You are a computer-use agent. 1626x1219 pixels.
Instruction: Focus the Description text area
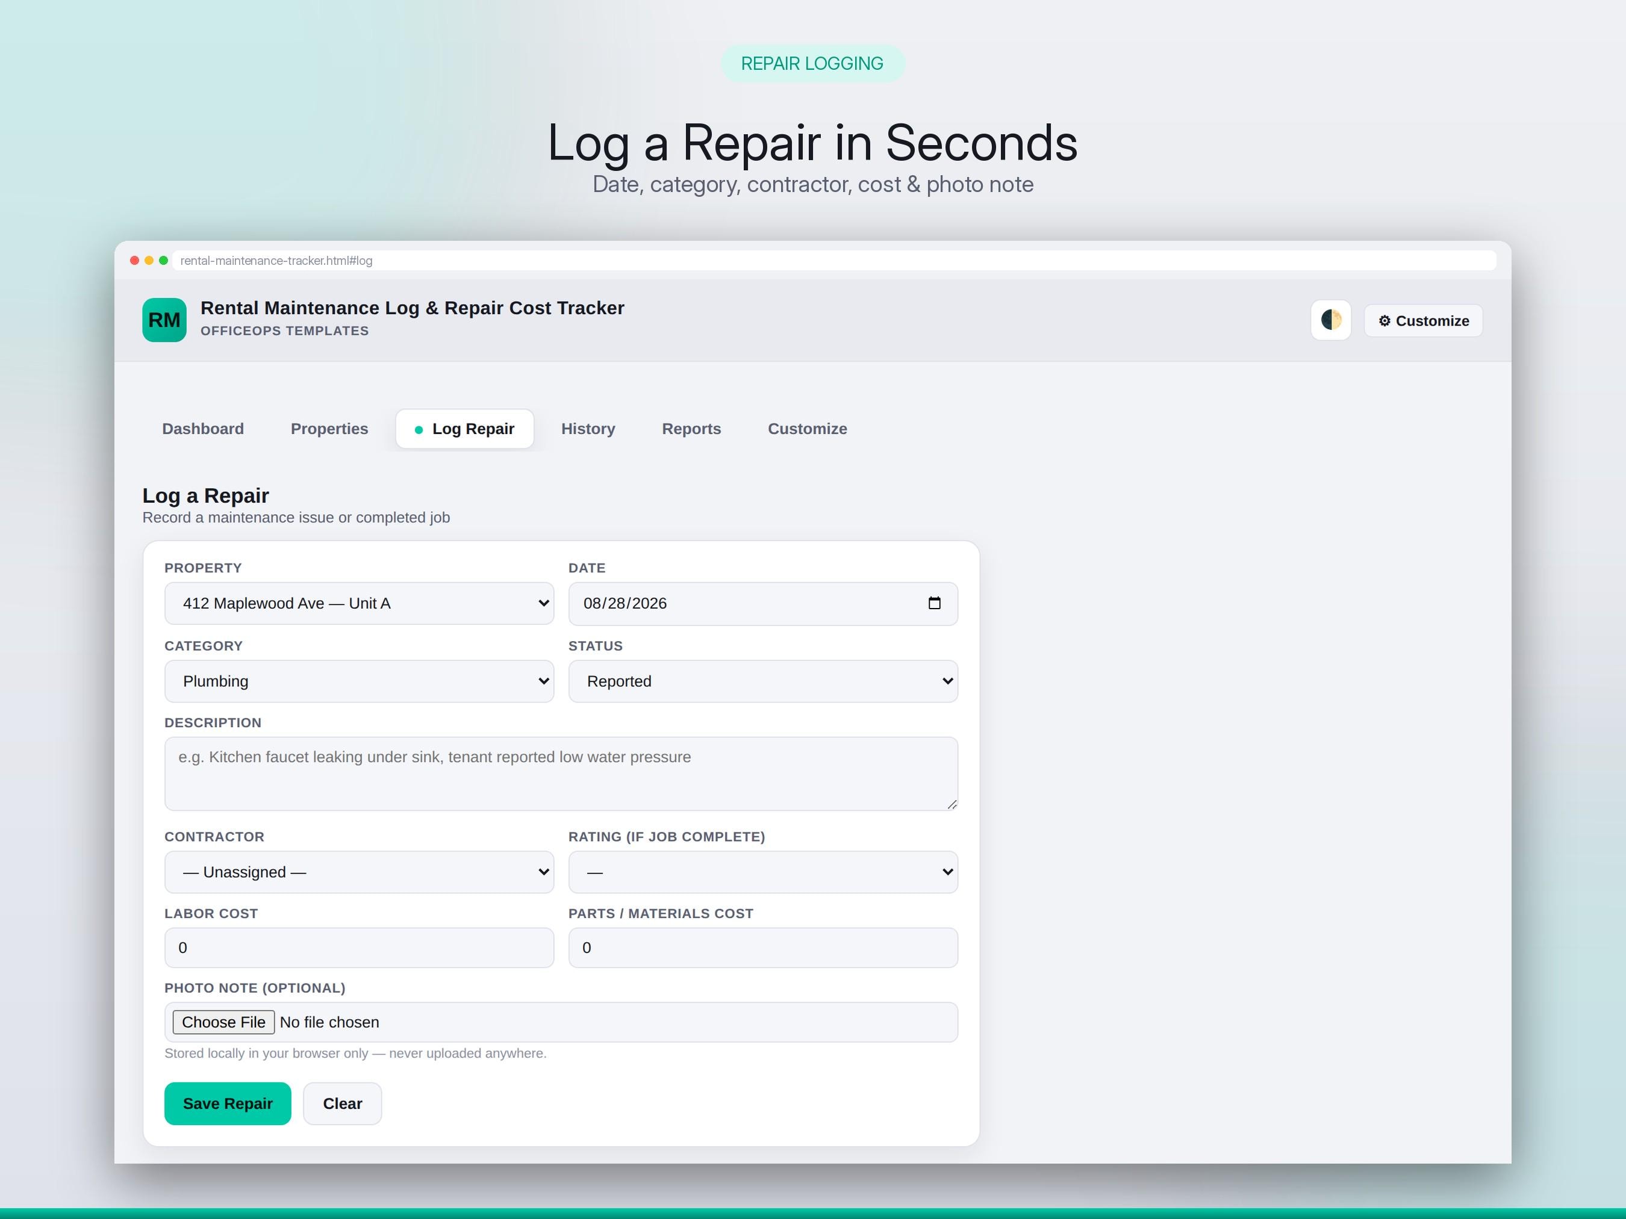pos(561,774)
